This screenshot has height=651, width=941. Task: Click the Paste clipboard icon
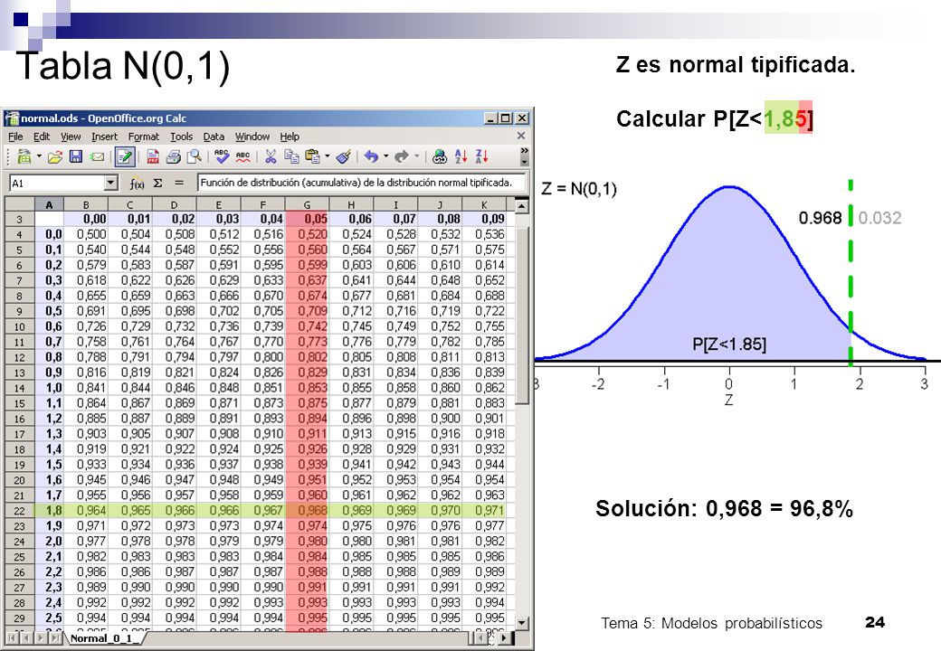312,157
